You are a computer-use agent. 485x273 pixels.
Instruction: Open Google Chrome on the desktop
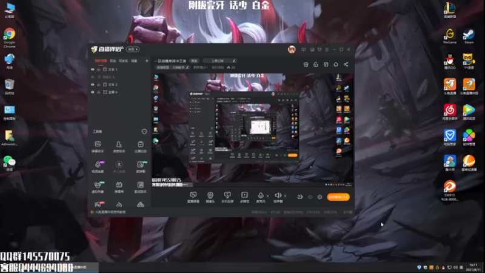point(10,38)
